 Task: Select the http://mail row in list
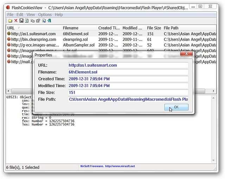20,62
